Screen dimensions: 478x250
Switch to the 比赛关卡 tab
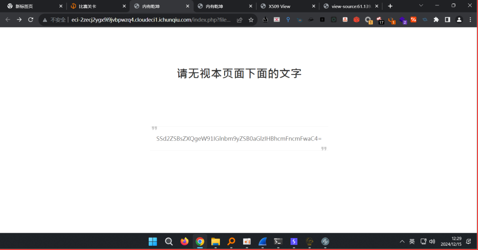[x=97, y=6]
